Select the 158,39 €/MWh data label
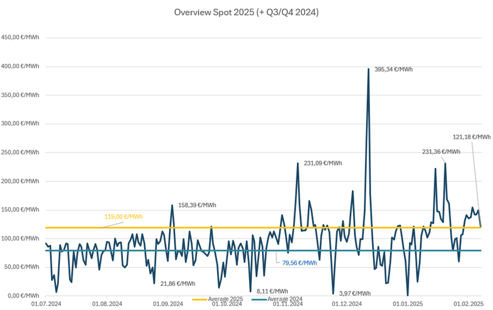This screenshot has height=310, width=493. tap(197, 205)
